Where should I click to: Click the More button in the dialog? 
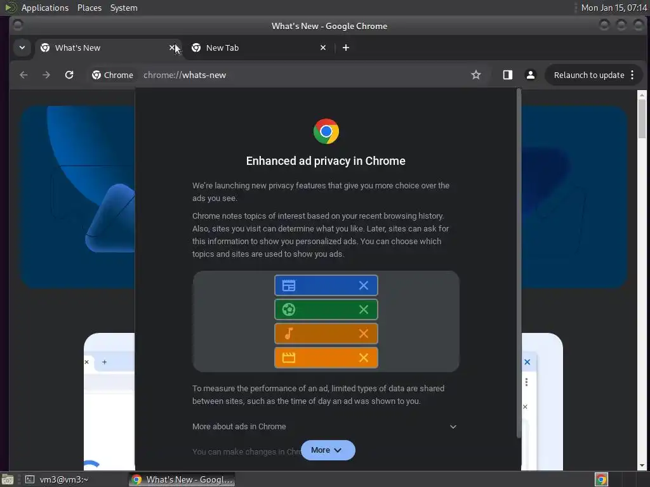[328, 450]
